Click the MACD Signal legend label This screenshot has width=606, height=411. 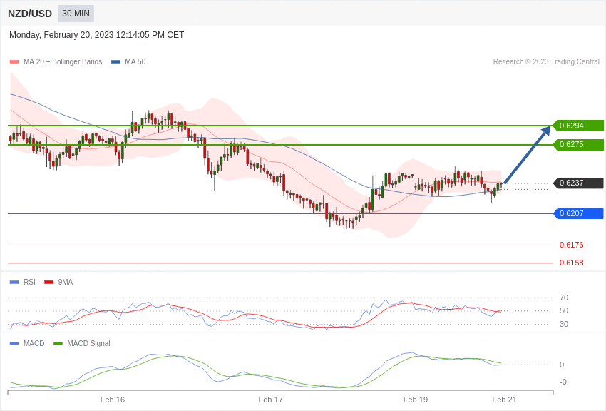(x=88, y=343)
